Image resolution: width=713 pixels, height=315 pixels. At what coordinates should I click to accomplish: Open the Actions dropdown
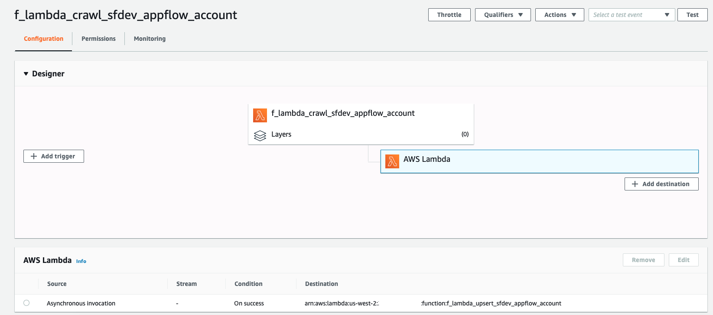tap(560, 15)
